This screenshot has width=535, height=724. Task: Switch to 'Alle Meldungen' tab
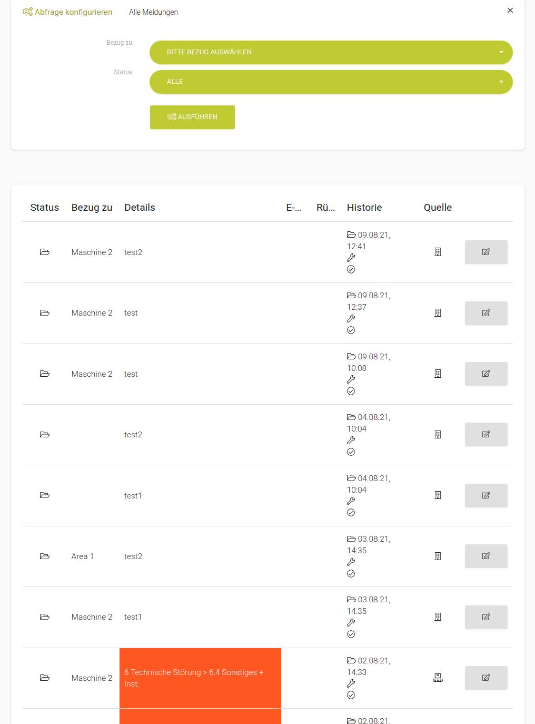pos(153,12)
